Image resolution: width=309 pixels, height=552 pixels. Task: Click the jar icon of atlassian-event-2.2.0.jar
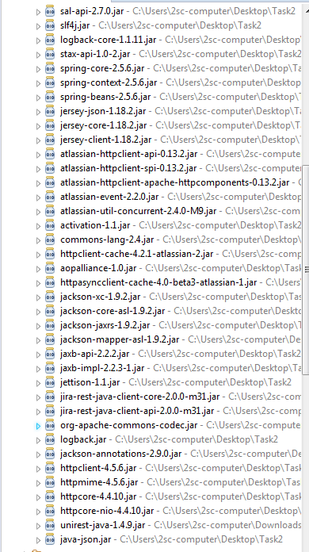click(50, 197)
